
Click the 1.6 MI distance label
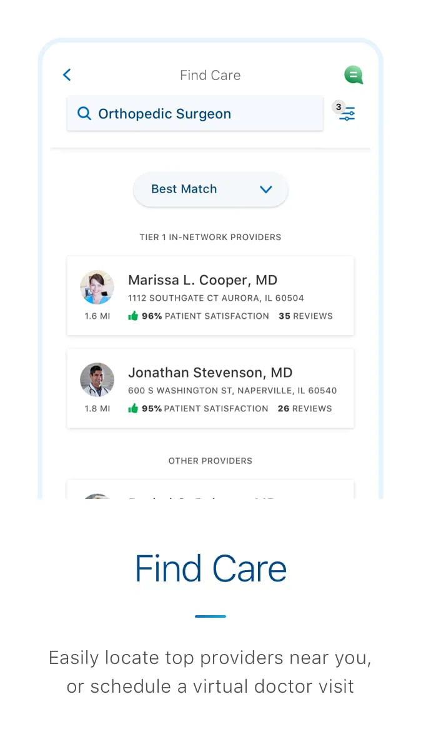[x=97, y=316]
